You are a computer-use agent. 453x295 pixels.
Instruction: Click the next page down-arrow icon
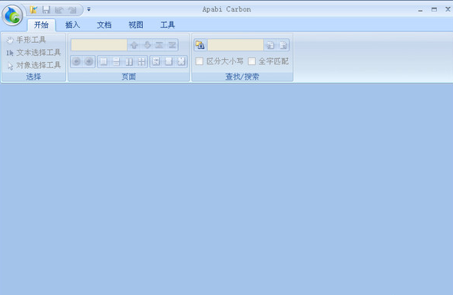tap(147, 45)
